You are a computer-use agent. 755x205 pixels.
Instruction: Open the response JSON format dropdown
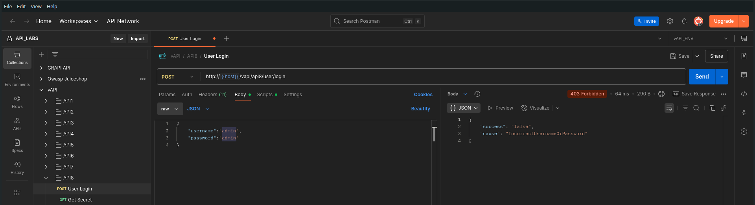[464, 108]
